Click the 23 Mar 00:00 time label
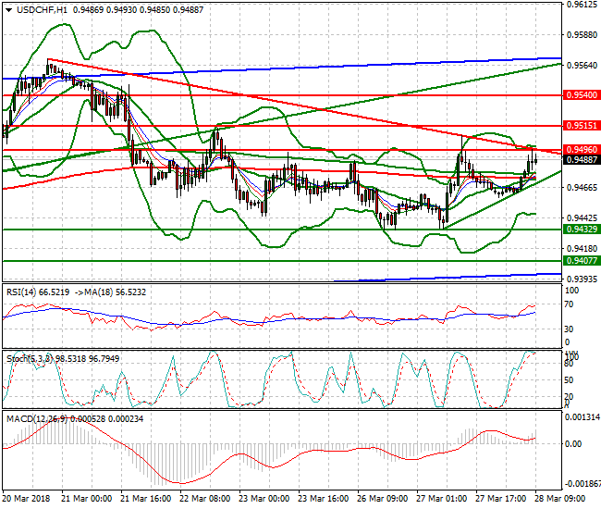601x509 pixels. click(x=264, y=499)
